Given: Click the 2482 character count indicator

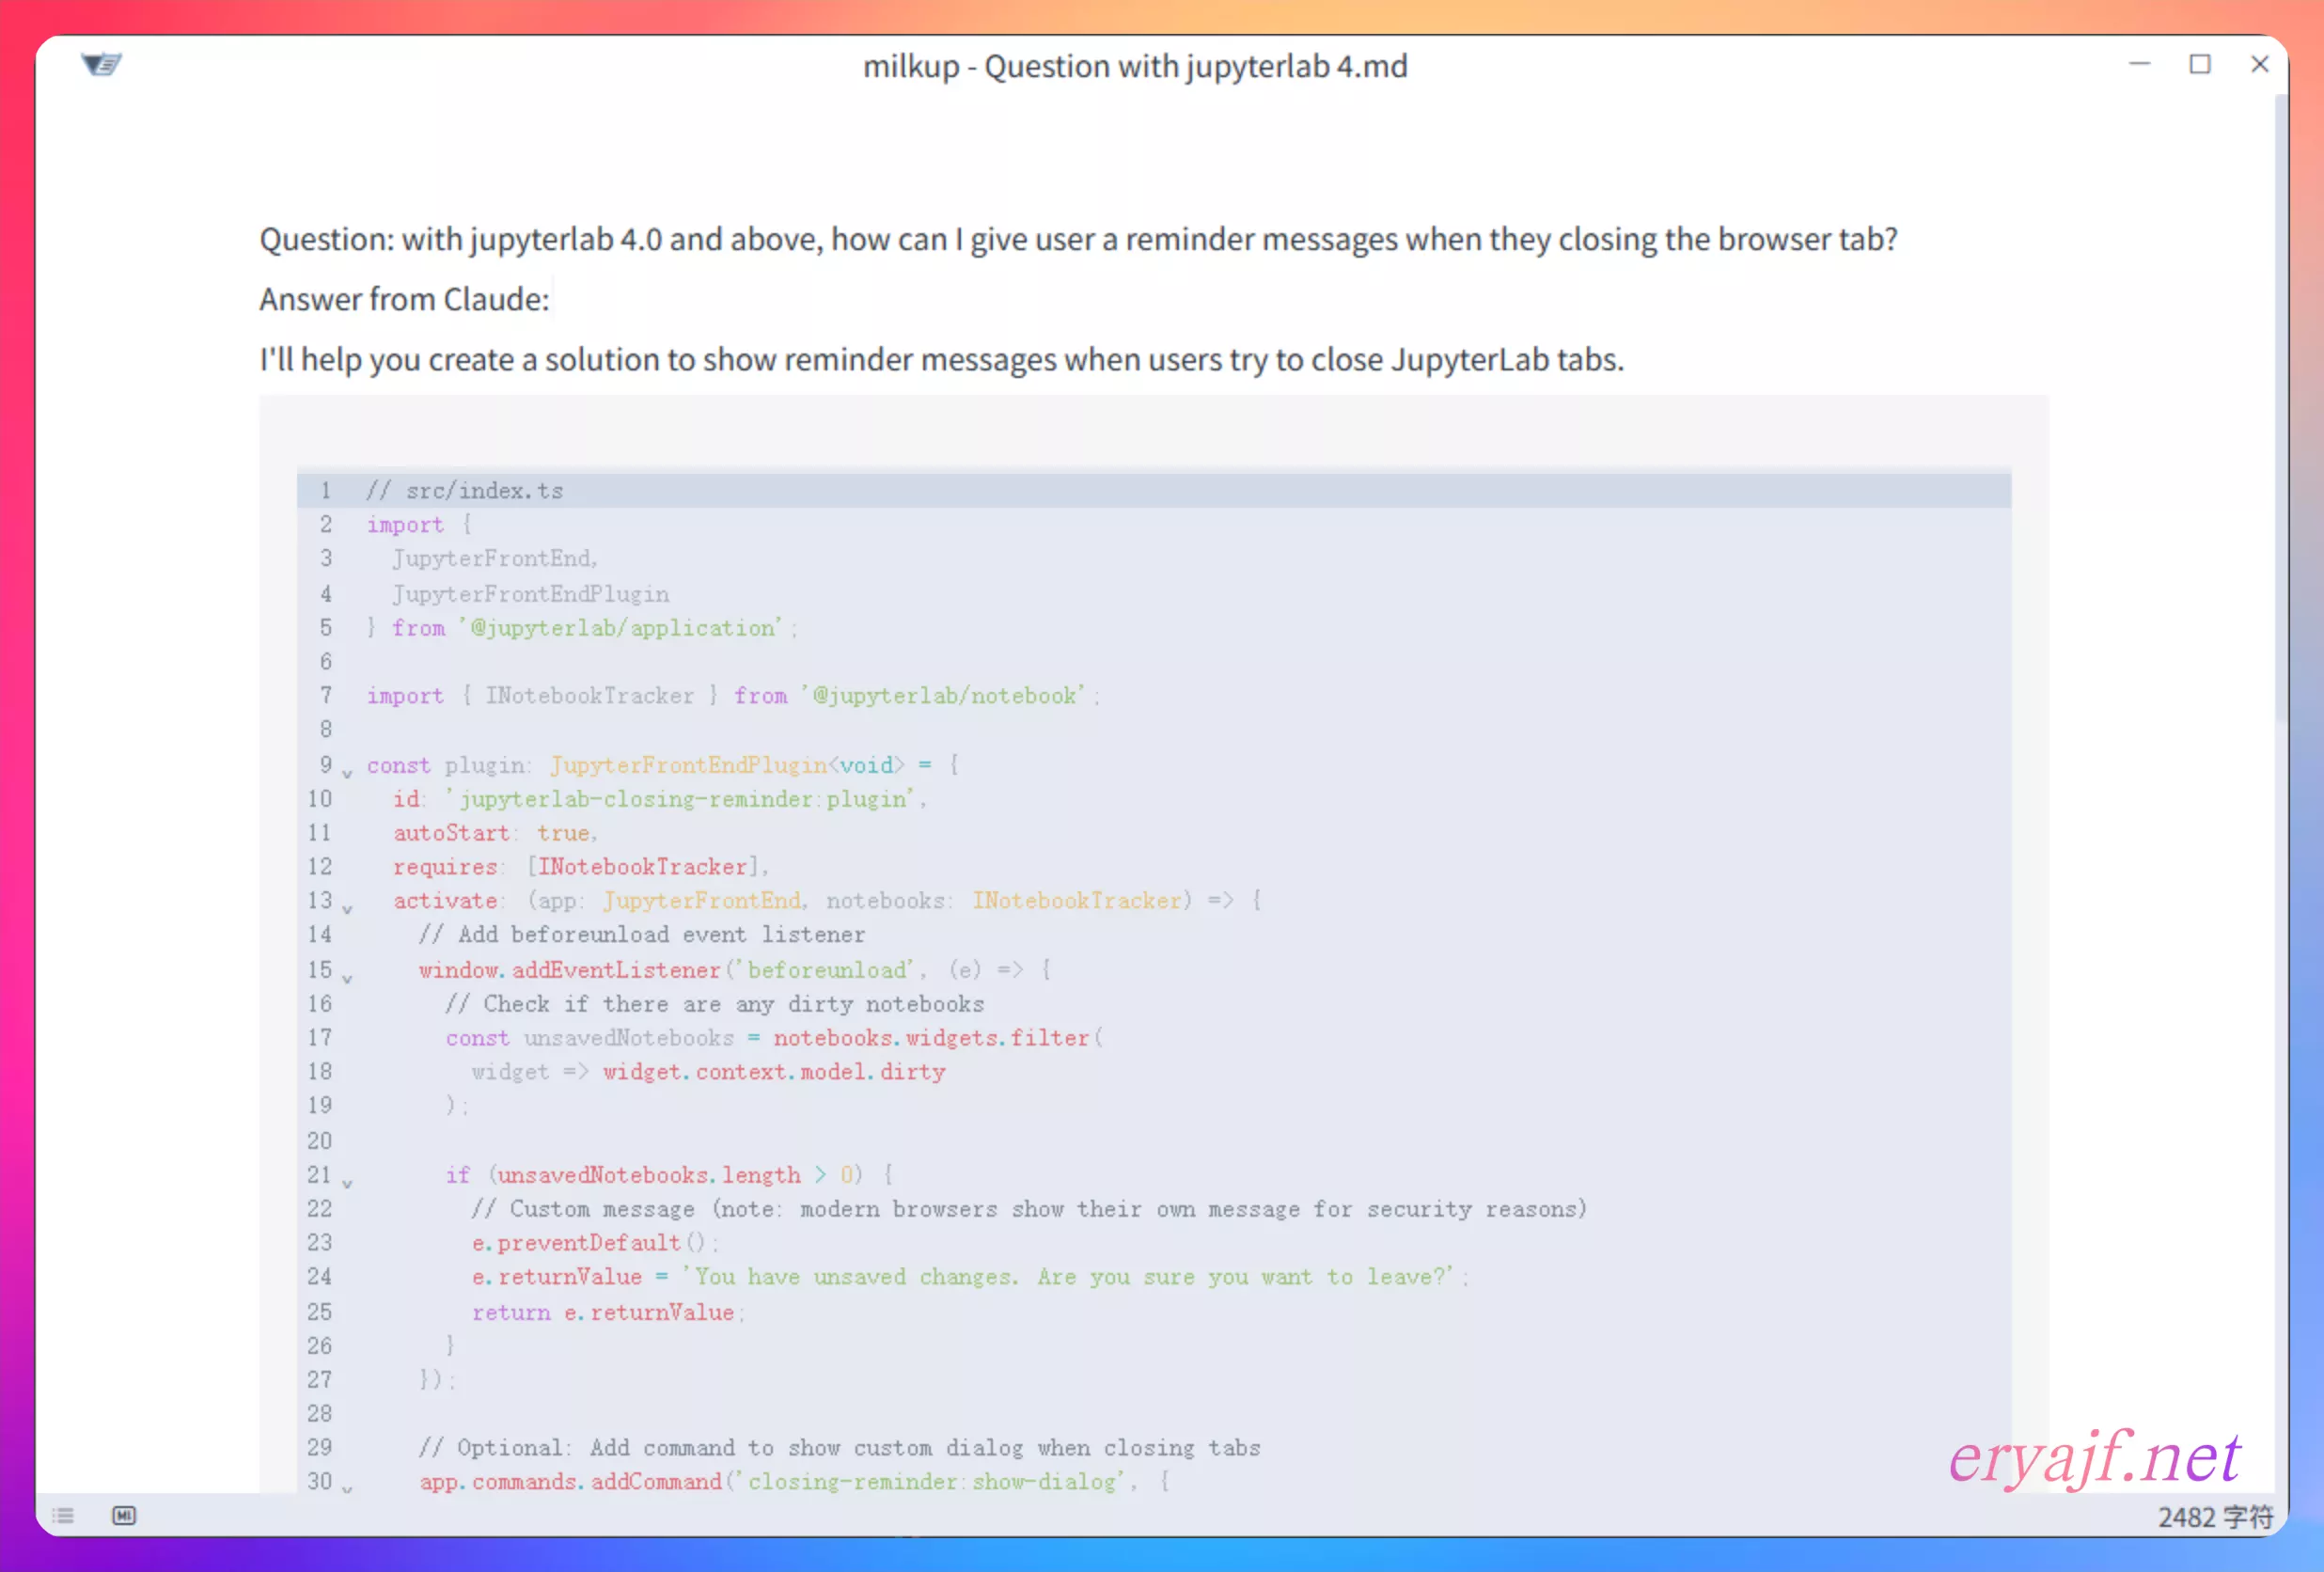Looking at the screenshot, I should pyautogui.click(x=2214, y=1517).
